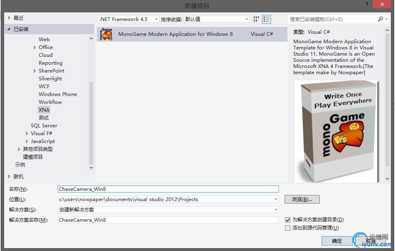Open the 位置 path dropdown
The height and width of the screenshot is (251, 395).
(x=276, y=199)
